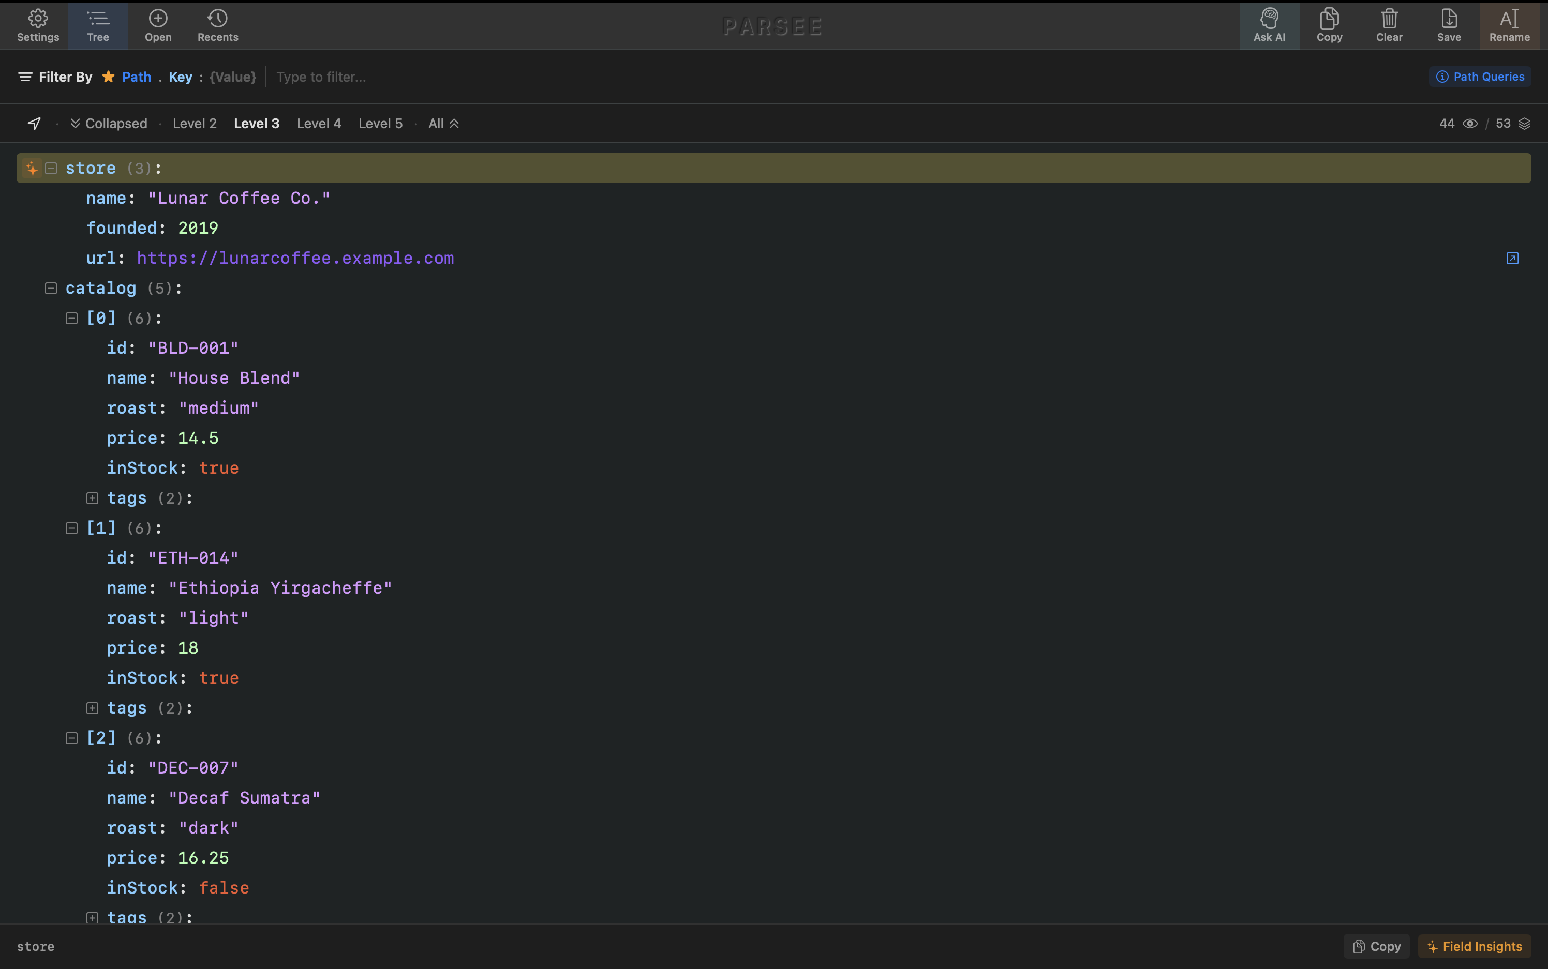Collapse catalog item [1]
The height and width of the screenshot is (969, 1548).
pyautogui.click(x=72, y=528)
